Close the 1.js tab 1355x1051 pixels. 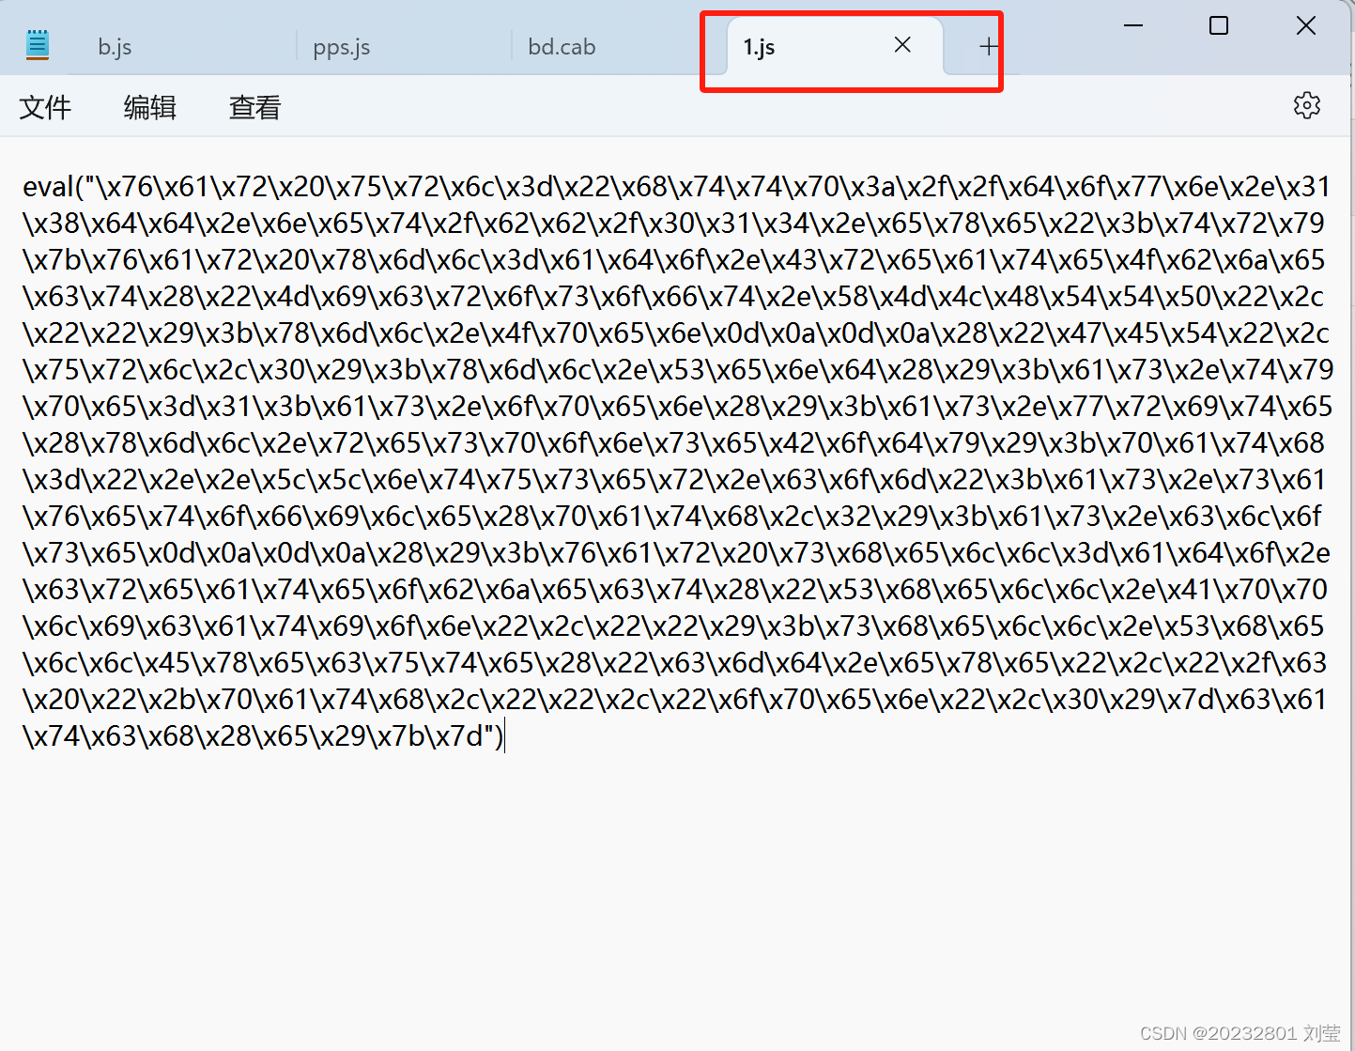click(x=902, y=45)
